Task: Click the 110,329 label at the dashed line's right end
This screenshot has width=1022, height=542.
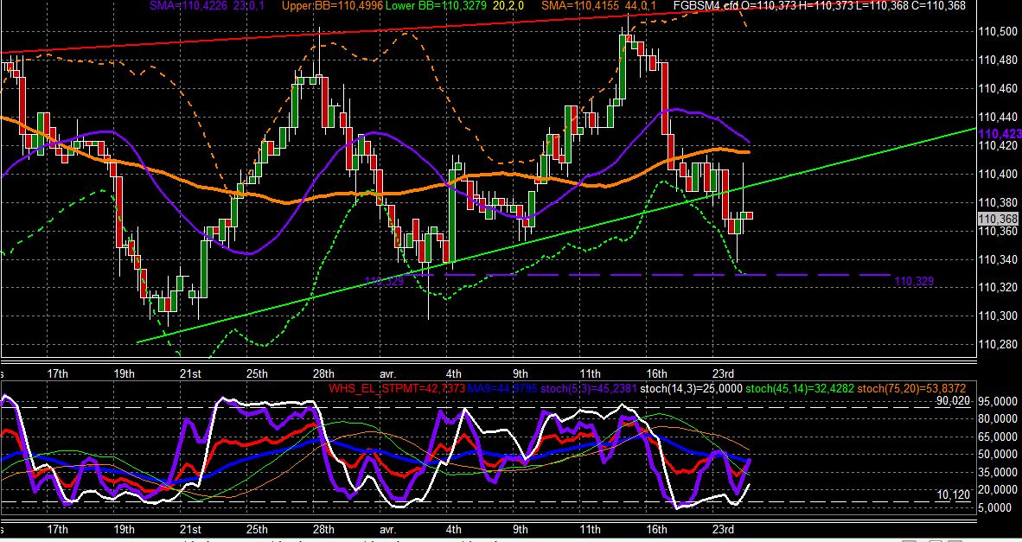Action: [x=914, y=282]
